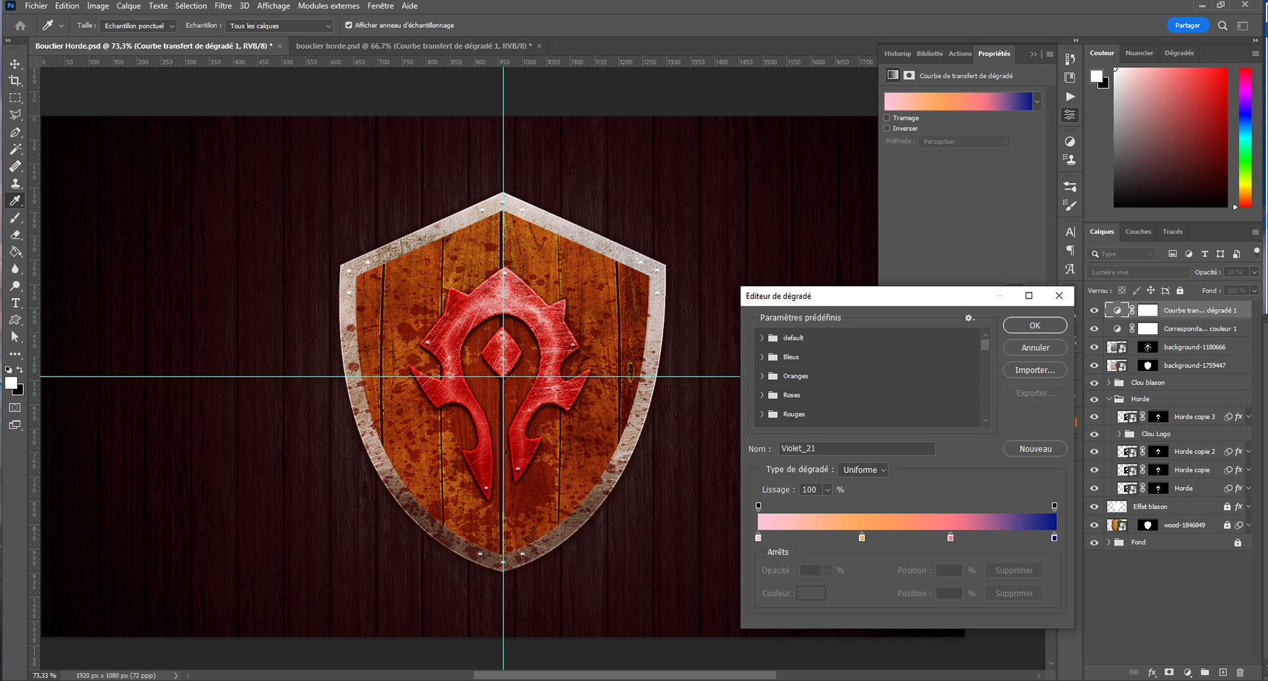Select the Custom Shape tool

point(15,320)
